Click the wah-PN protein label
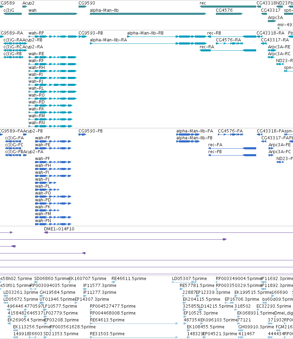The width and height of the screenshot is (293, 339). (43, 221)
